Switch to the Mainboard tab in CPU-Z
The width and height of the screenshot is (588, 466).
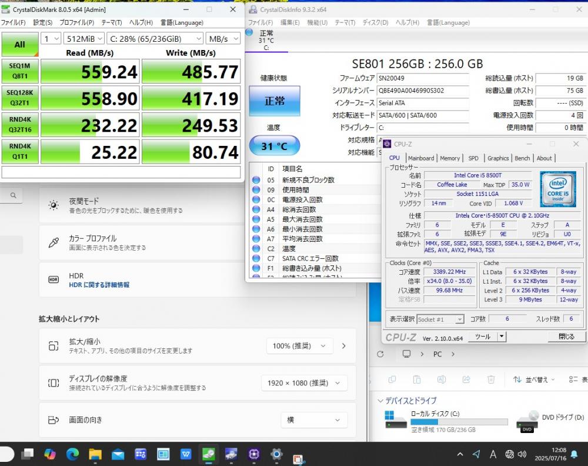[421, 158]
